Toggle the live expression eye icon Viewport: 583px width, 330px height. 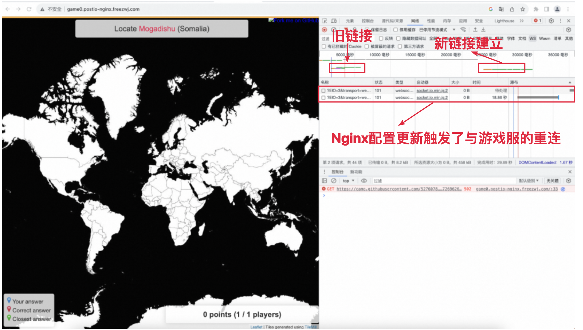364,181
